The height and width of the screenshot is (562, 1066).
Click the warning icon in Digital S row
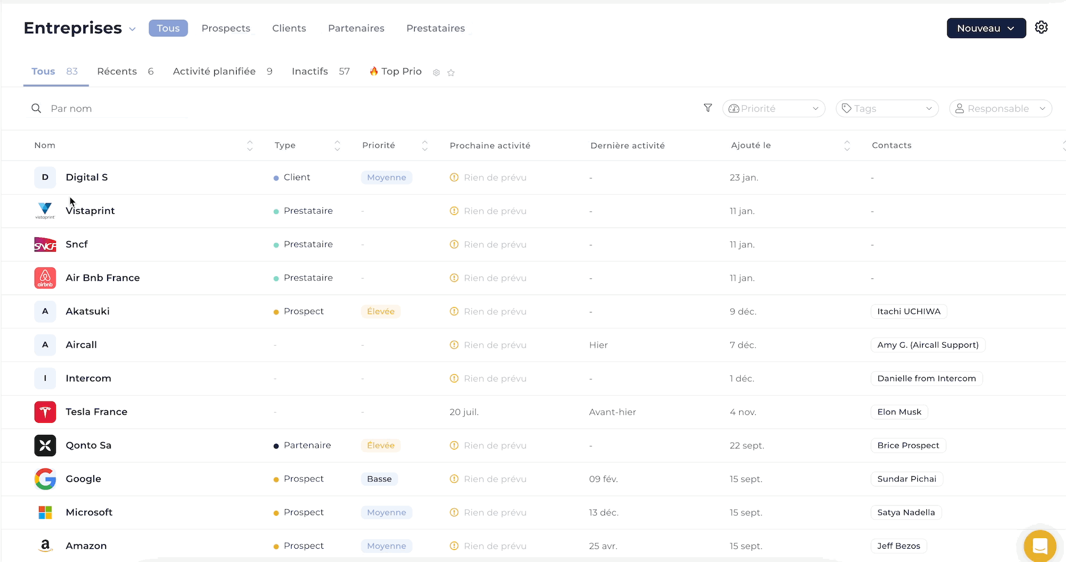point(454,177)
